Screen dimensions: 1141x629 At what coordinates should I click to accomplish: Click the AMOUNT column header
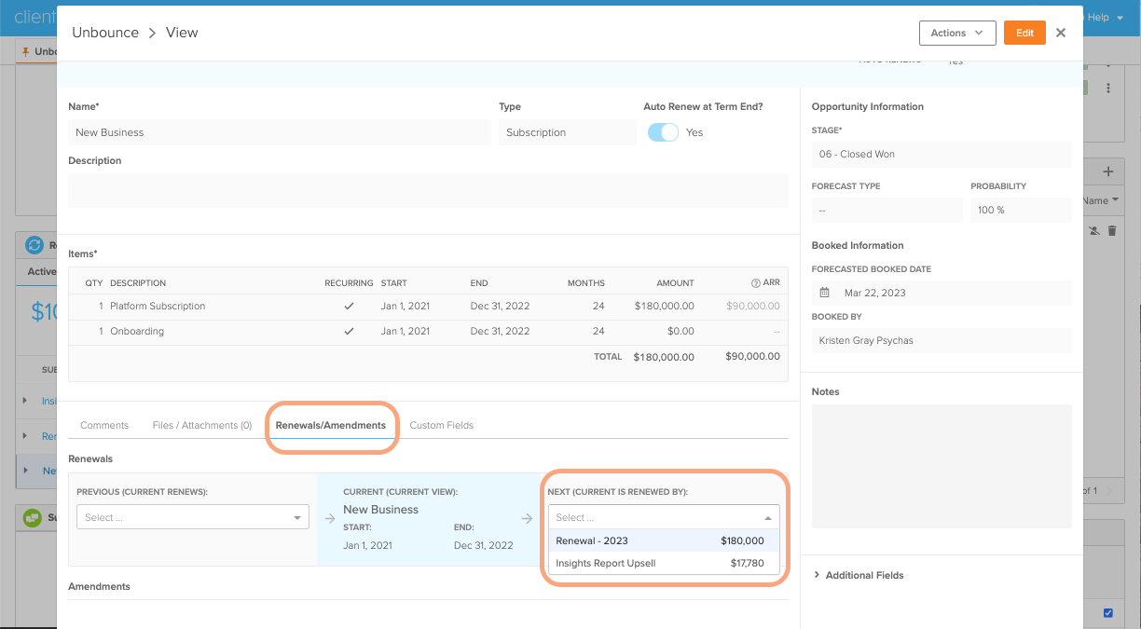pyautogui.click(x=675, y=283)
